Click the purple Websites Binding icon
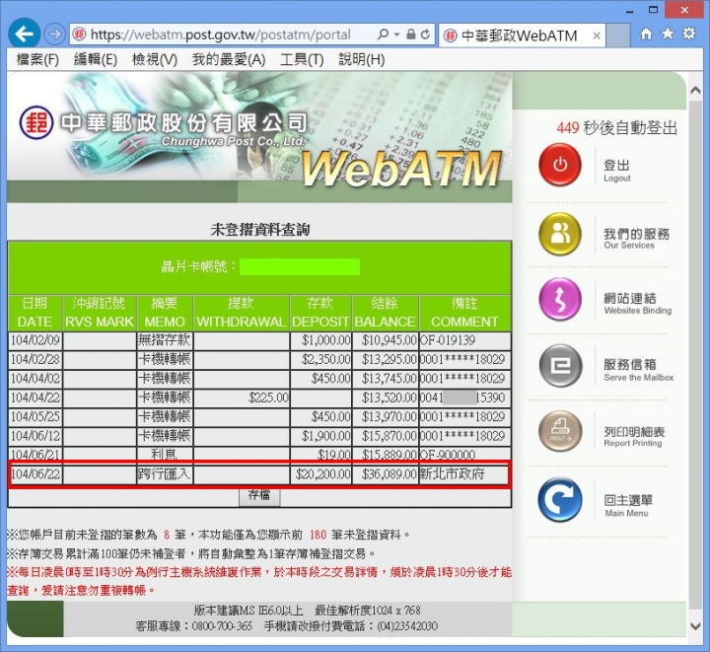Image resolution: width=710 pixels, height=652 pixels. (560, 299)
